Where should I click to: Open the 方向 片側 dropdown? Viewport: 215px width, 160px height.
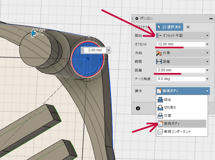coord(182,53)
